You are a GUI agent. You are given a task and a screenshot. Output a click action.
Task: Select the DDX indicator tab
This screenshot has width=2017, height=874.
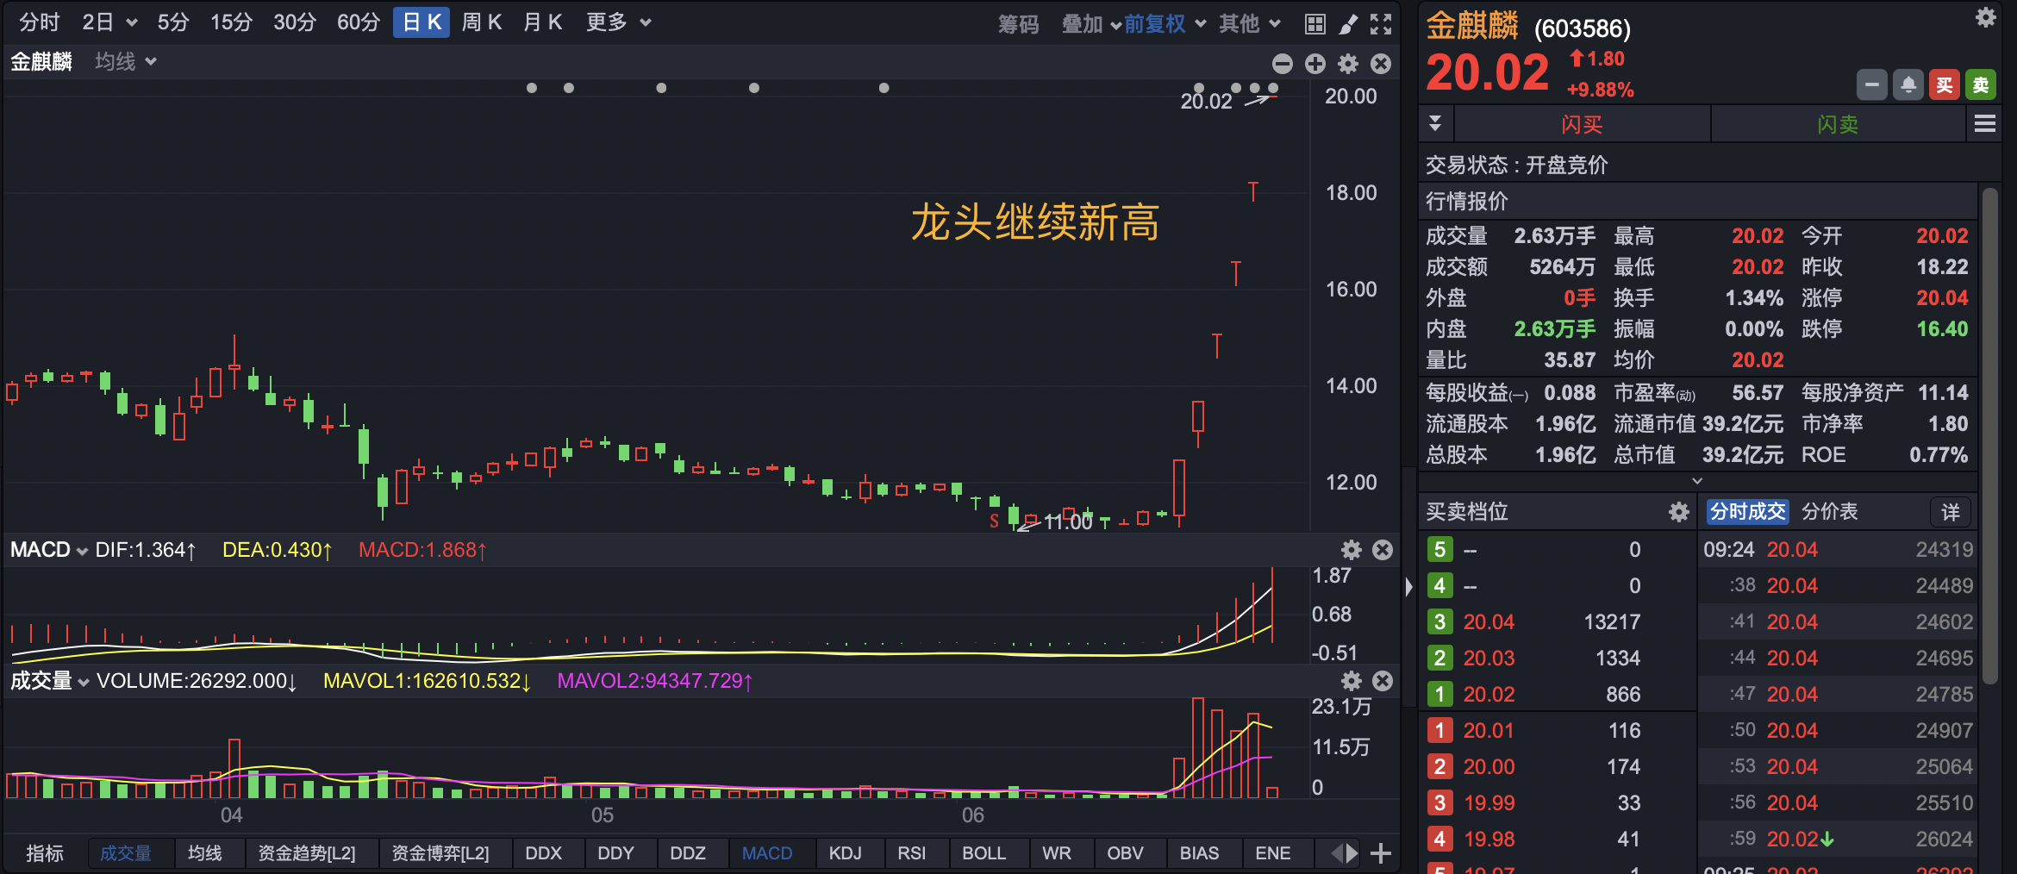coord(543,853)
